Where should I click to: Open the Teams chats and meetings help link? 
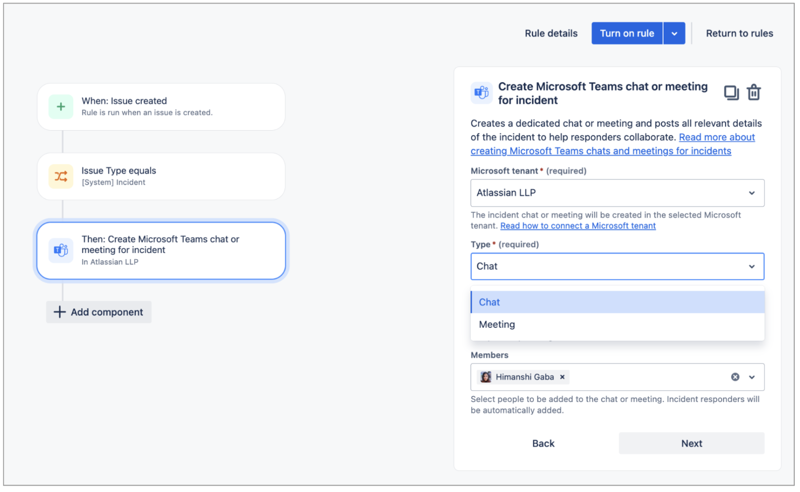click(613, 144)
